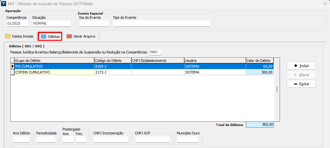Click the plus icon on Incluir
This screenshot has height=148, width=330.
pyautogui.click(x=295, y=66)
